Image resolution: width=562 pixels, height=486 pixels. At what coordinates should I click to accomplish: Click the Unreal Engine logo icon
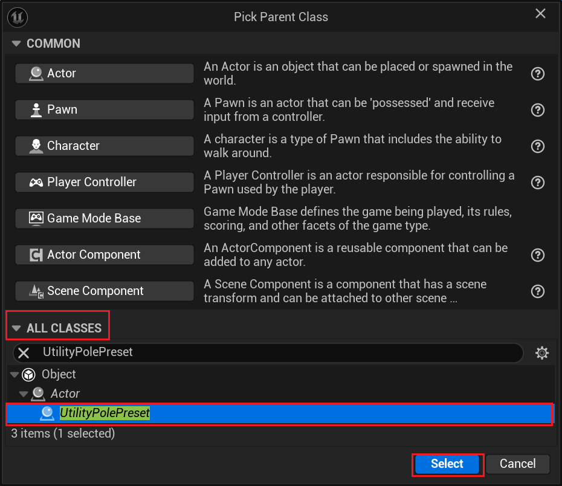[x=17, y=17]
